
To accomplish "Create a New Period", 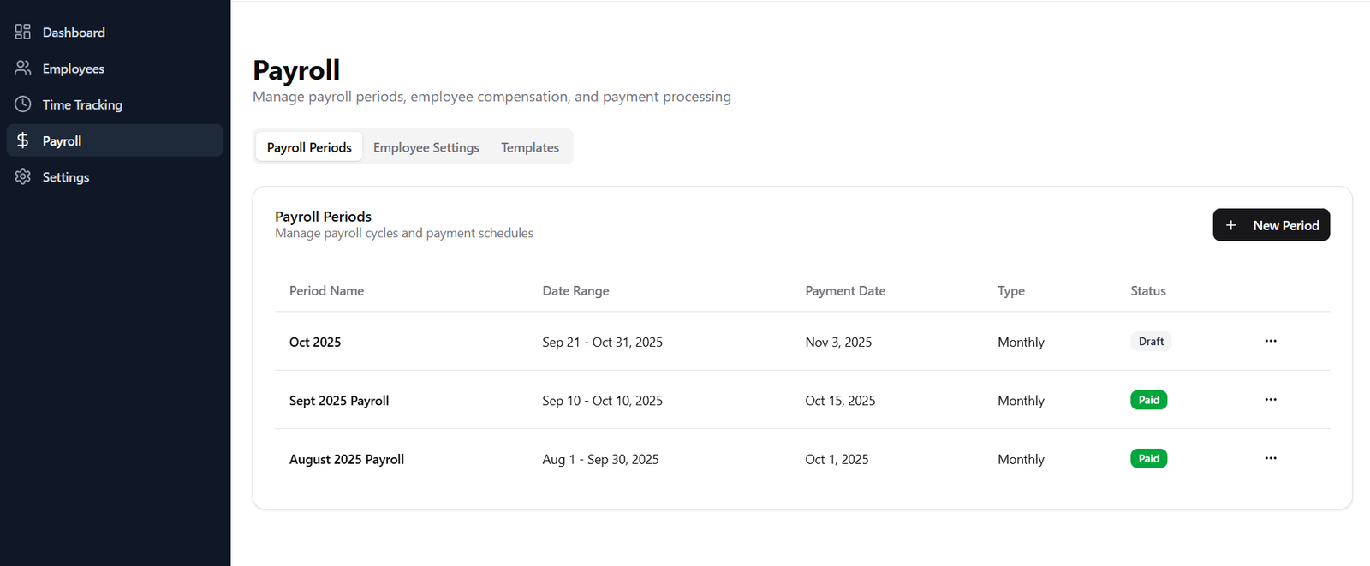I will (x=1272, y=225).
